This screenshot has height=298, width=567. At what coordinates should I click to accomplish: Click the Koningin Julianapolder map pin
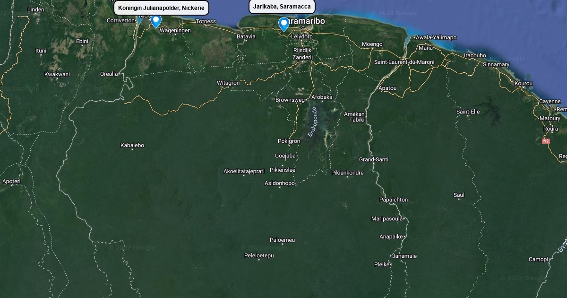[156, 21]
